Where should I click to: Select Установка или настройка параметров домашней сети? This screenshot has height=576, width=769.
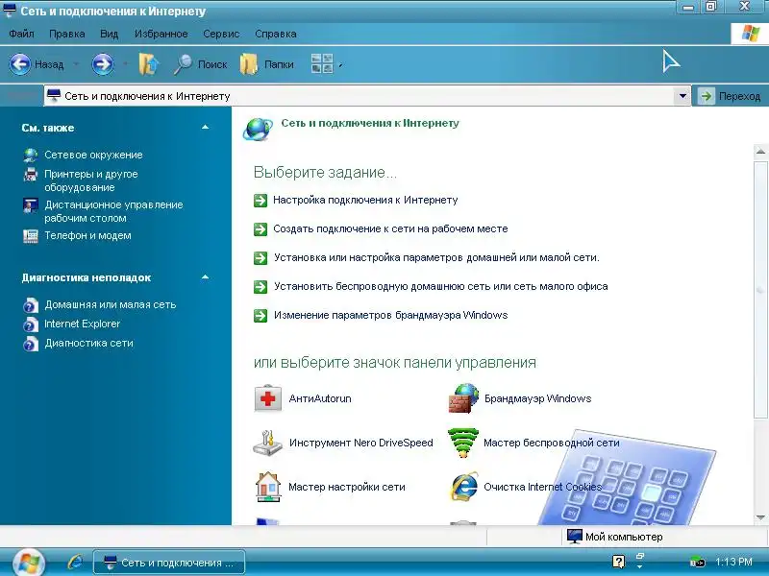(x=436, y=257)
